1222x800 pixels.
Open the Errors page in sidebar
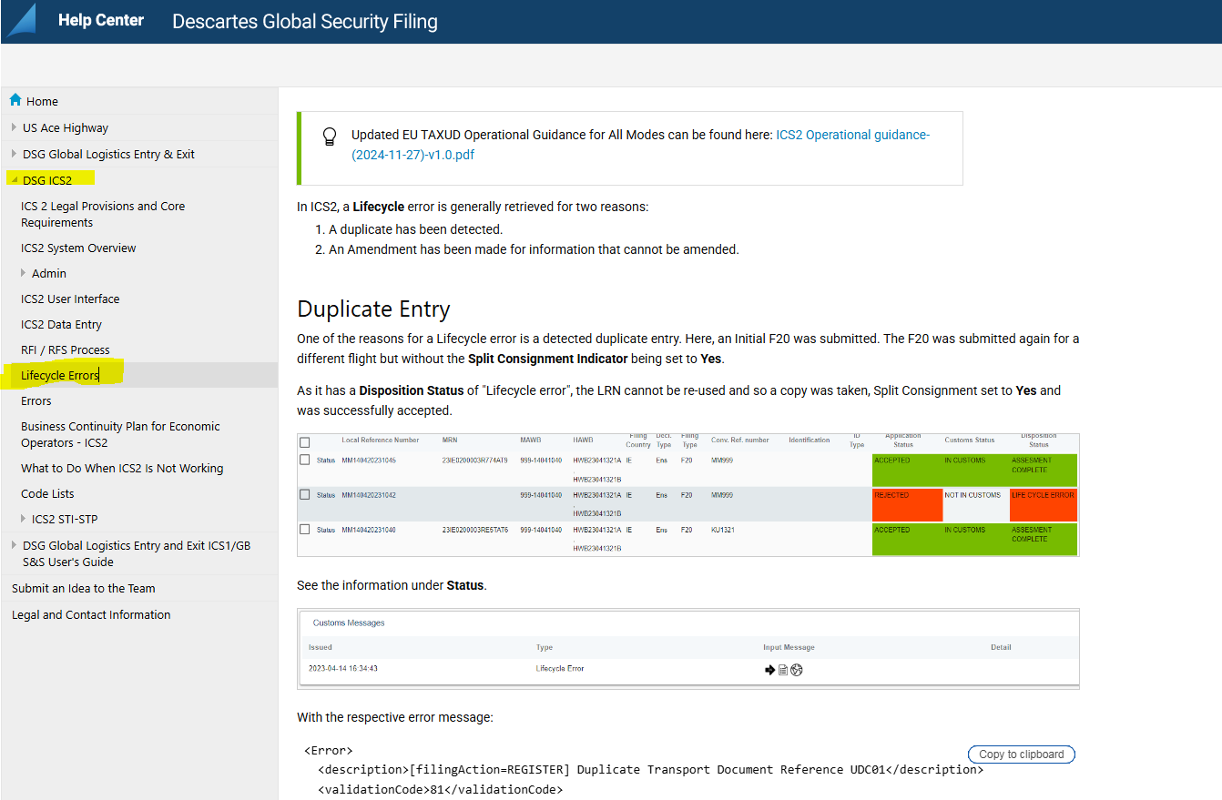pos(36,400)
